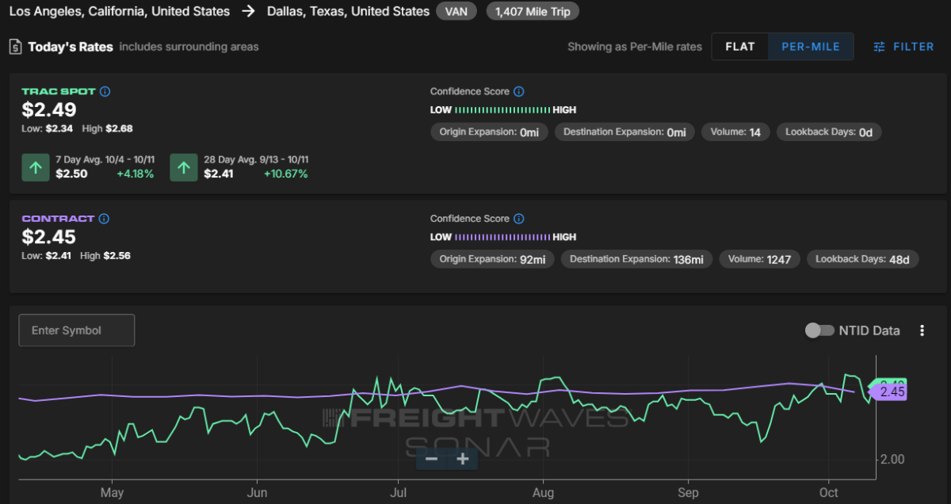Click the Enter Symbol input field
This screenshot has height=504, width=951.
77,330
